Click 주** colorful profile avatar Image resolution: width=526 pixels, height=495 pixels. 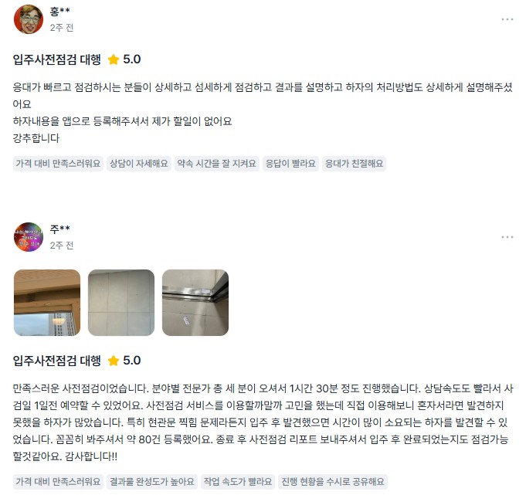click(29, 237)
